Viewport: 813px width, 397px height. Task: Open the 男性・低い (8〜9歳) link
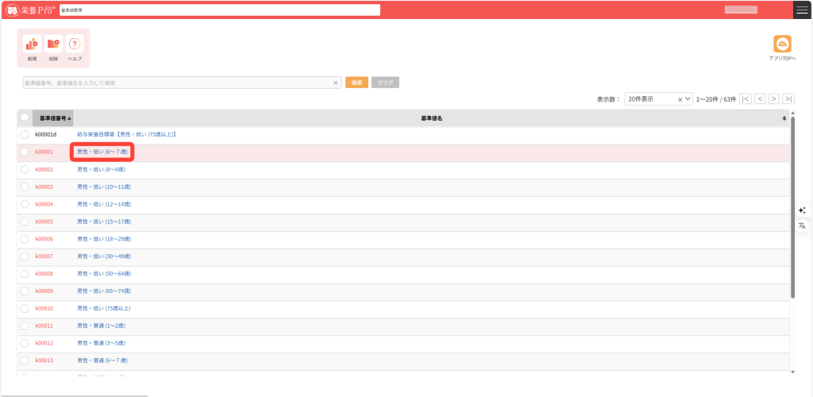[101, 169]
